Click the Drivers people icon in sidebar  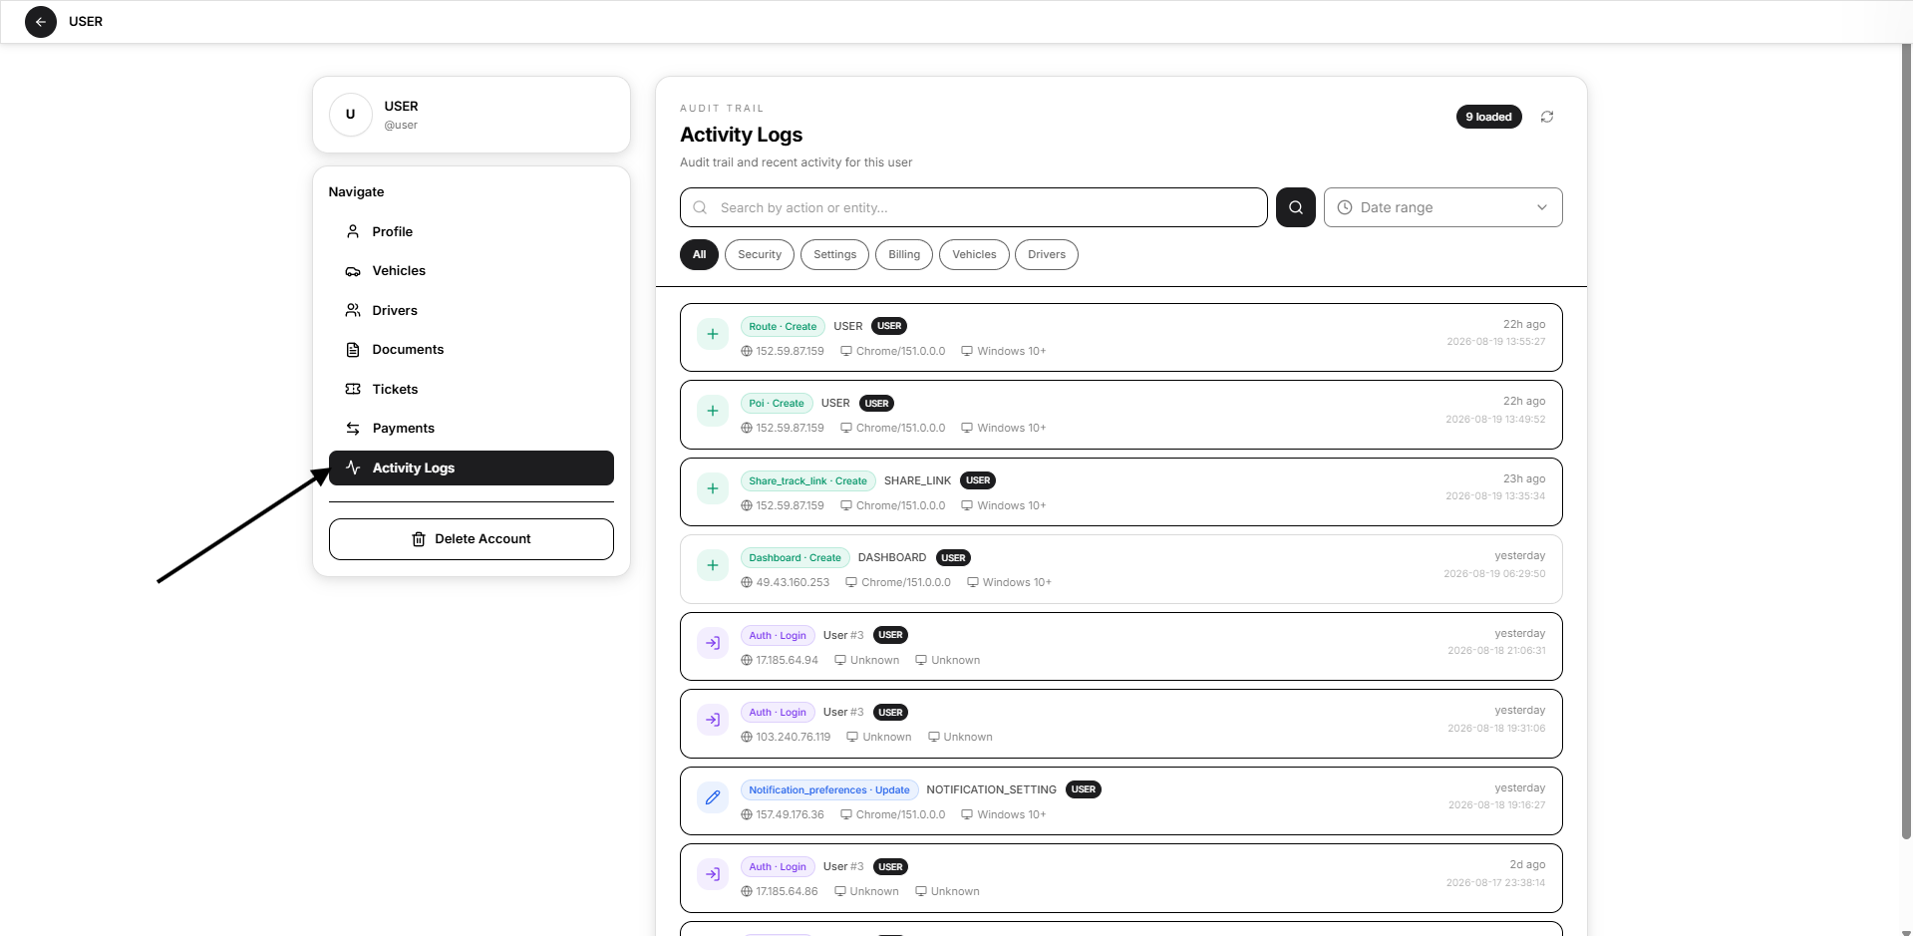pos(353,310)
